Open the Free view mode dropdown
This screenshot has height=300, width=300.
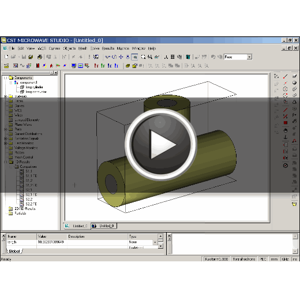249,57
